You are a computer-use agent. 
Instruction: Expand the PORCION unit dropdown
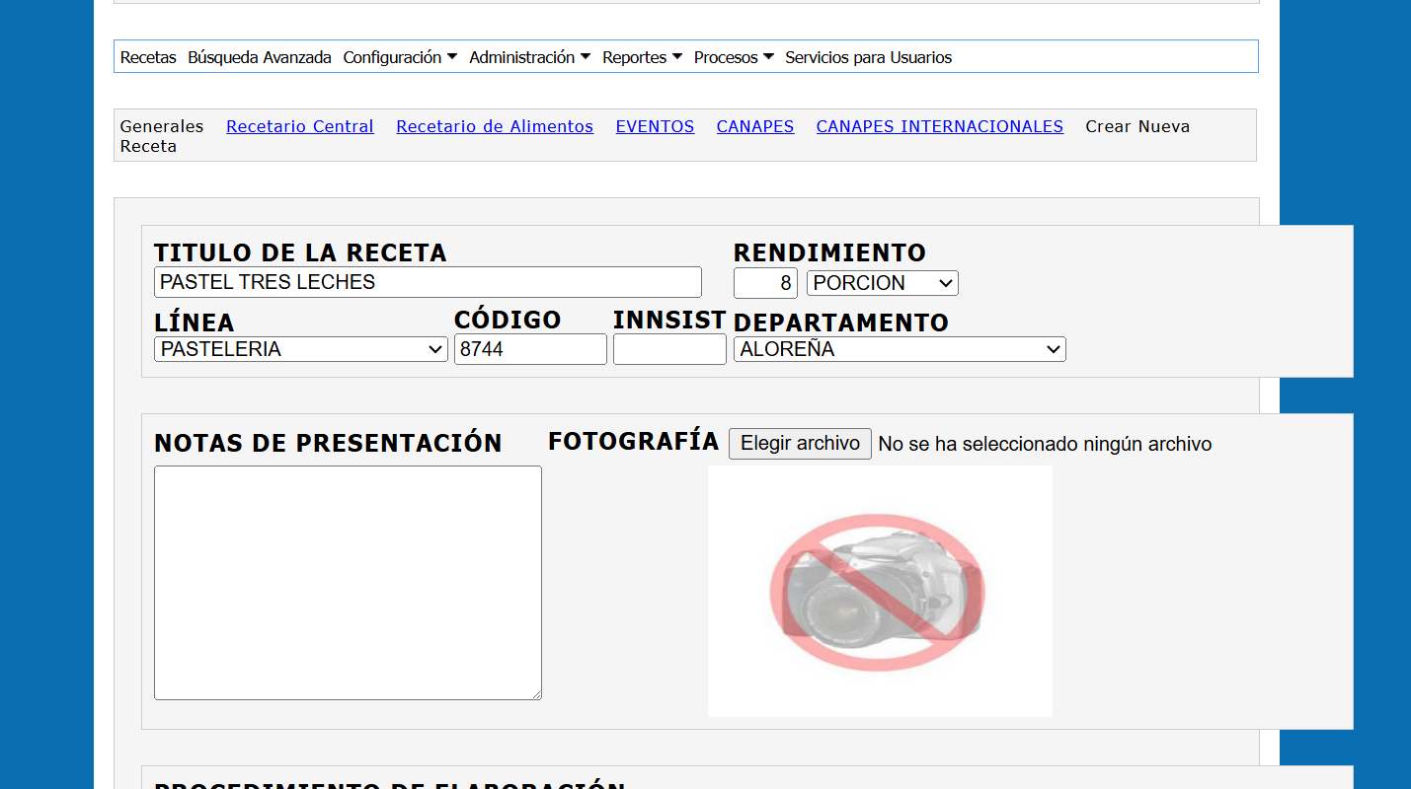coord(882,283)
